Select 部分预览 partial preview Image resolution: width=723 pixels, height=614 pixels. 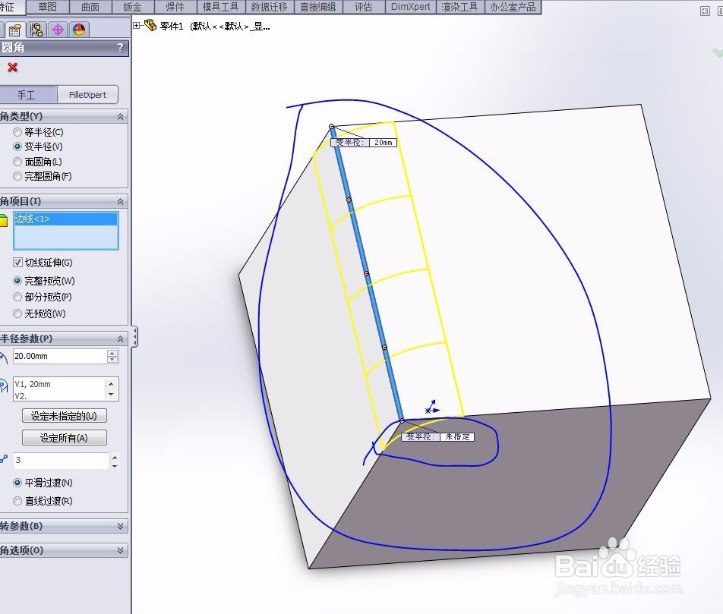[17, 297]
